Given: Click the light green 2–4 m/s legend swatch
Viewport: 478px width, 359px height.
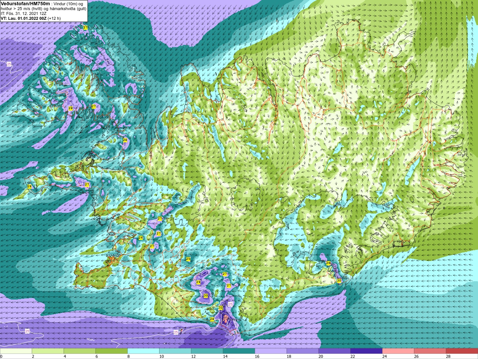Looking at the screenshot, I should pos(48,351).
